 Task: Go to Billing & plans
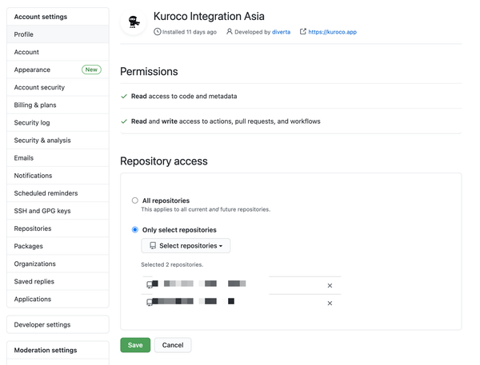[x=58, y=105]
